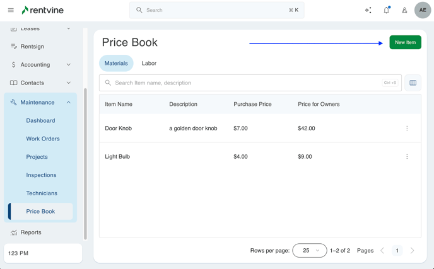
Task: Open Door Knob row actions menu
Action: click(x=407, y=129)
